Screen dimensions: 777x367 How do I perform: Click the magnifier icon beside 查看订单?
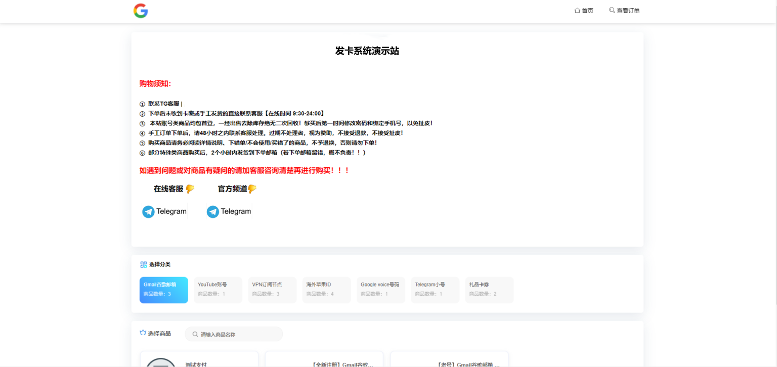point(612,10)
